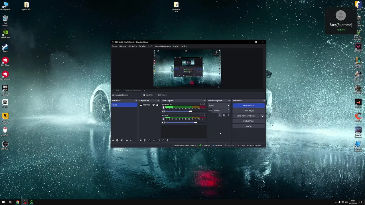Viewport: 365px width, 205px height.
Task: Zoom out the preview with minus icon
Action: (x=113, y=90)
